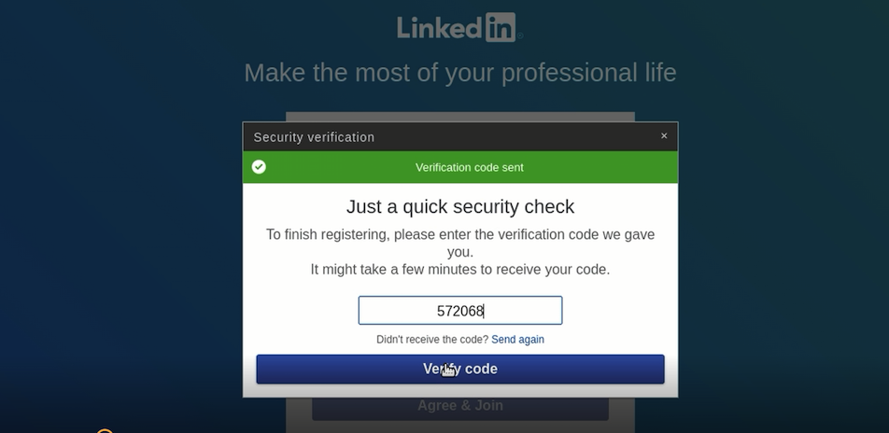Click the 'Didn't receive the code?' text

point(432,340)
